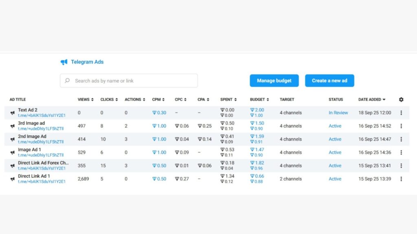Click the megaphone icon beside 2nd Image Ad
417x234 pixels.
point(12,139)
